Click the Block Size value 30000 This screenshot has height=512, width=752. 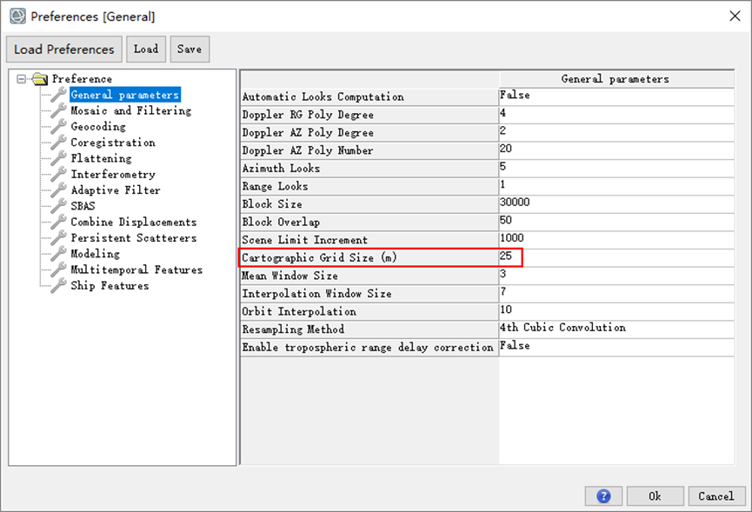point(616,203)
